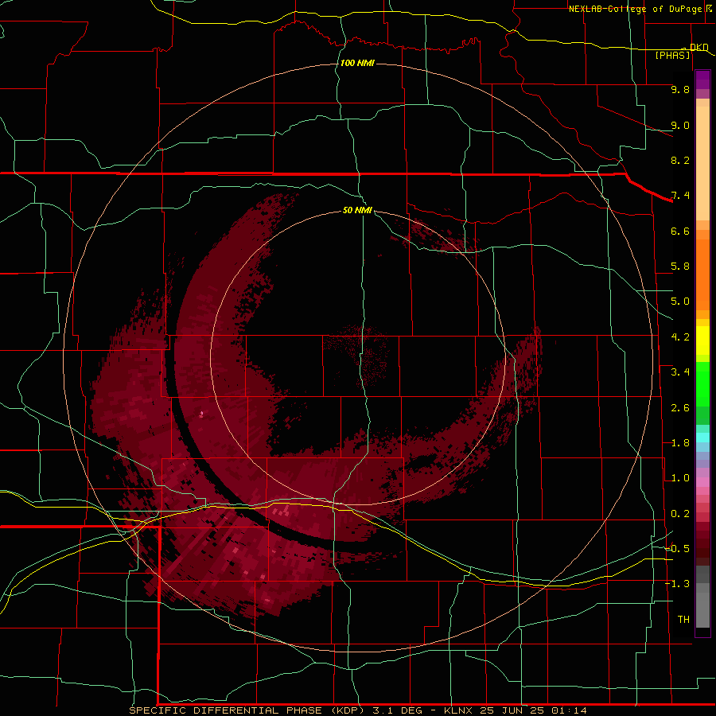Click the 5.8 color scale value

coord(680,267)
